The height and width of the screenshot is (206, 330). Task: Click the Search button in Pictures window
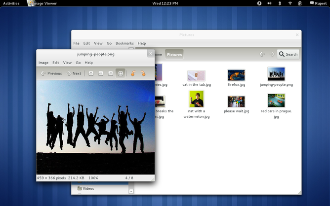tap(288, 54)
